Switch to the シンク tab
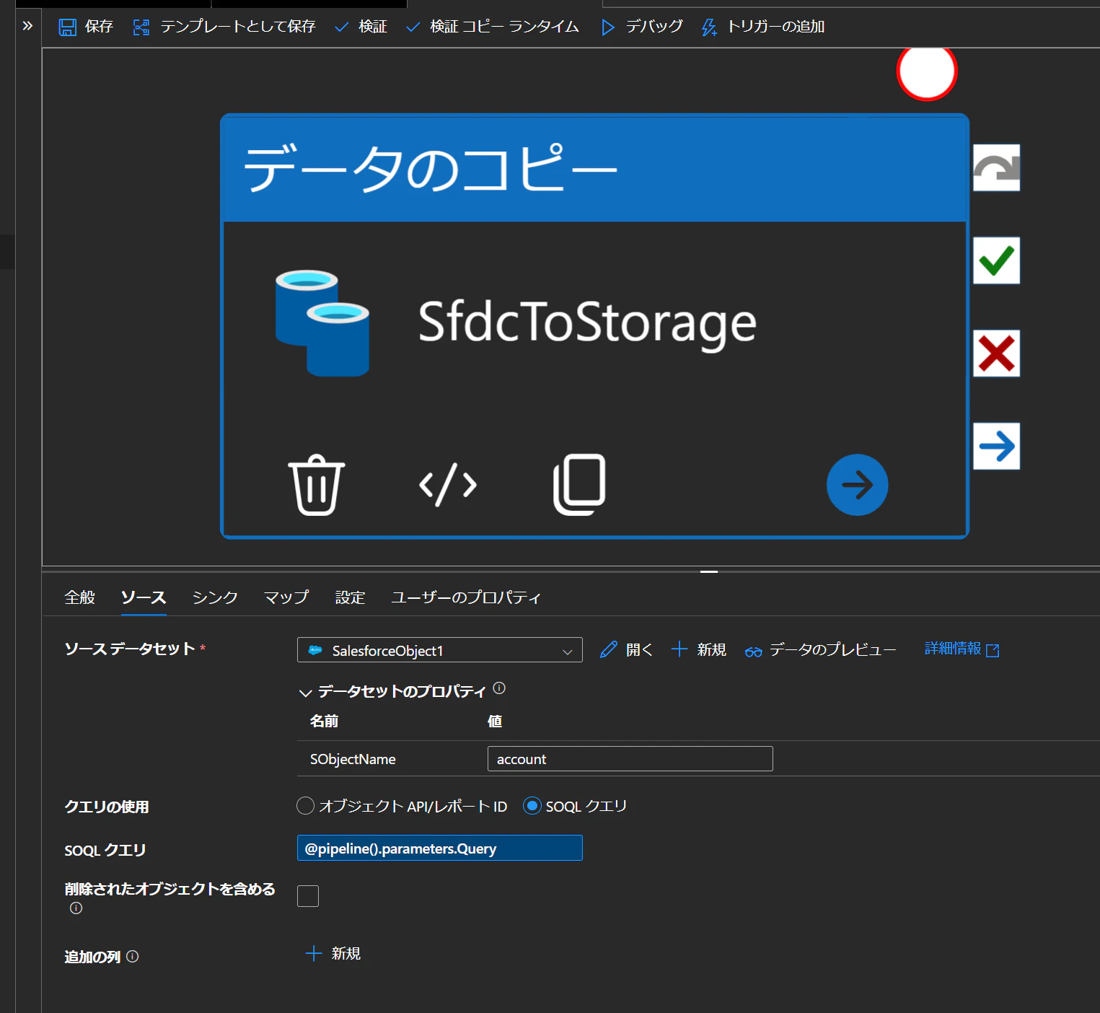 point(215,597)
